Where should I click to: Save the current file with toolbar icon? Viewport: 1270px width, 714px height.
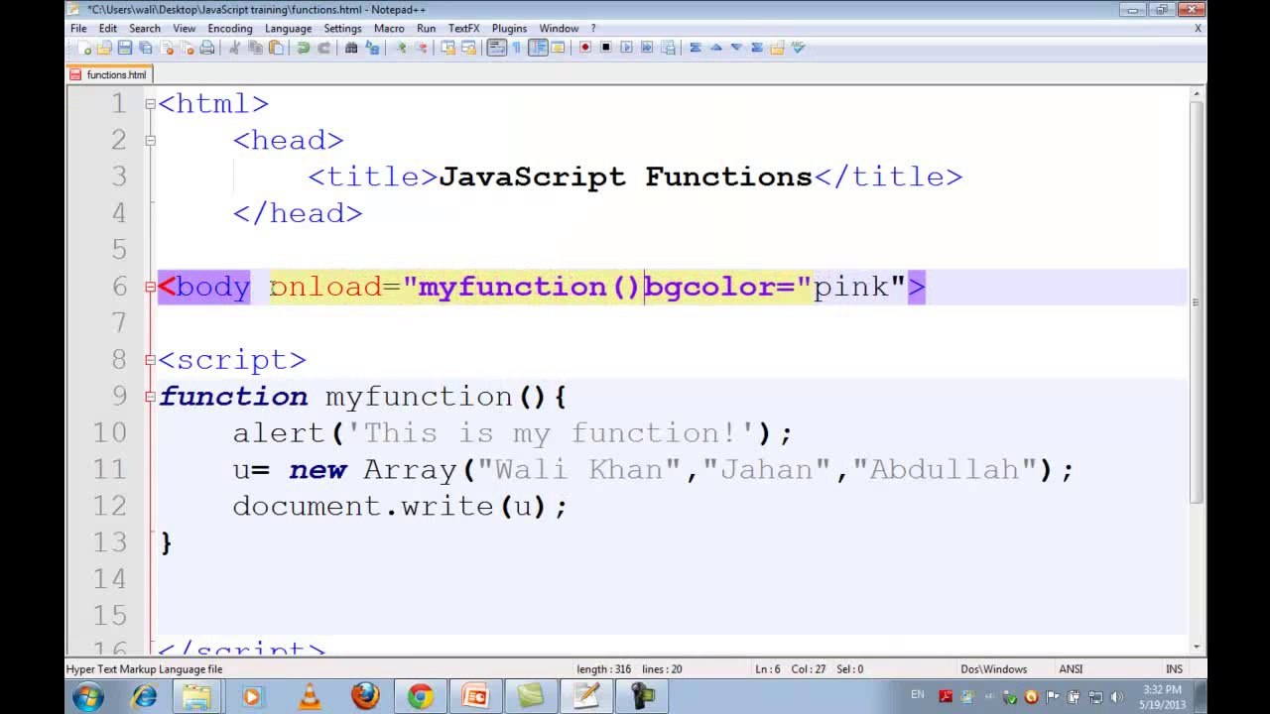coord(125,48)
